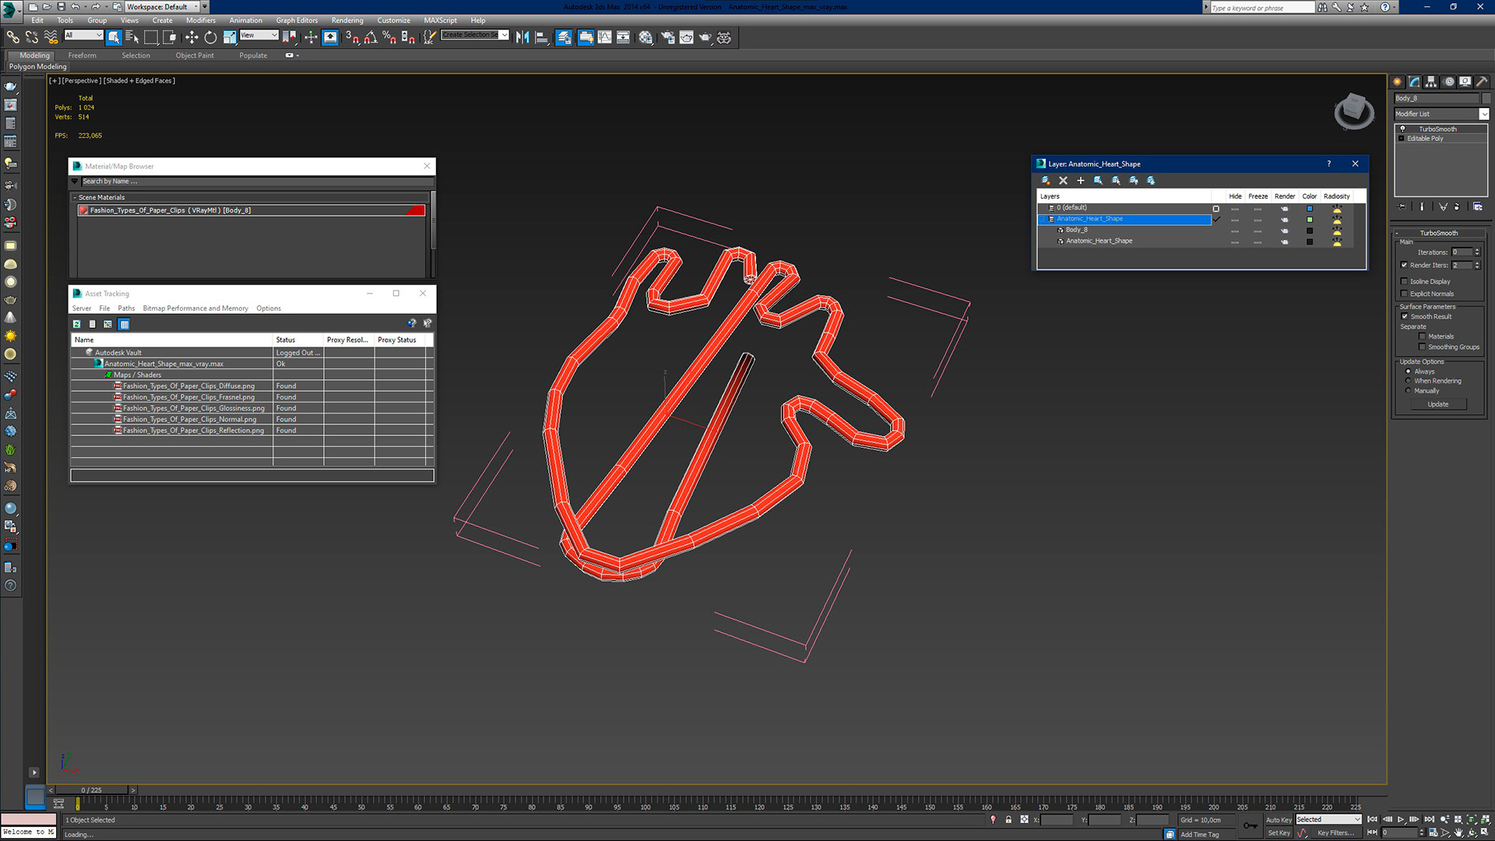Toggle Angle Snap in main toolbar

[371, 37]
